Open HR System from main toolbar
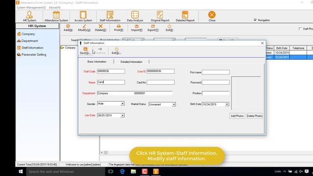313x176 pixels. tap(29, 16)
